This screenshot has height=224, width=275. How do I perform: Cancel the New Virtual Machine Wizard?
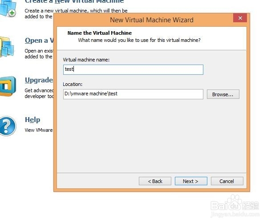227,181
